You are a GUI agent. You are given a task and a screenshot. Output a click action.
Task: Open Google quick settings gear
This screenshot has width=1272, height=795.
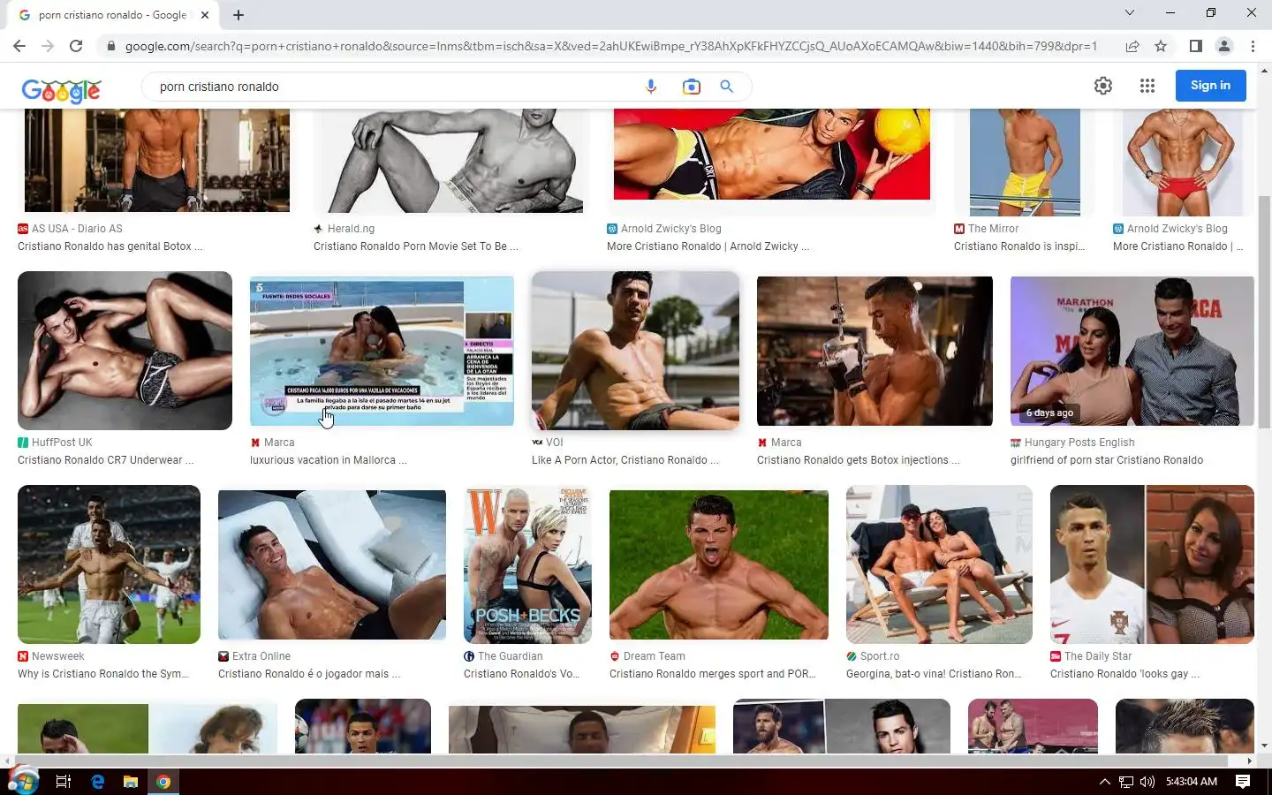pos(1103,86)
